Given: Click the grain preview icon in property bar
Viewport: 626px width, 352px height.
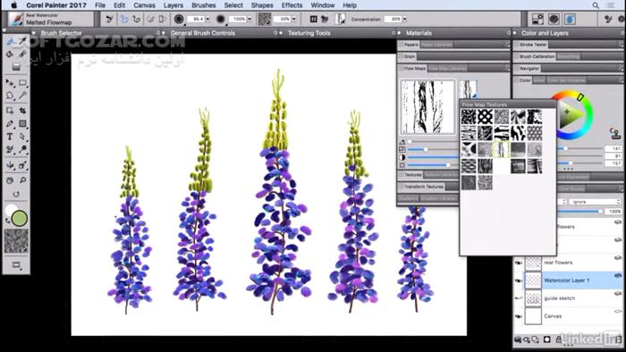Looking at the screenshot, I should tap(265, 19).
